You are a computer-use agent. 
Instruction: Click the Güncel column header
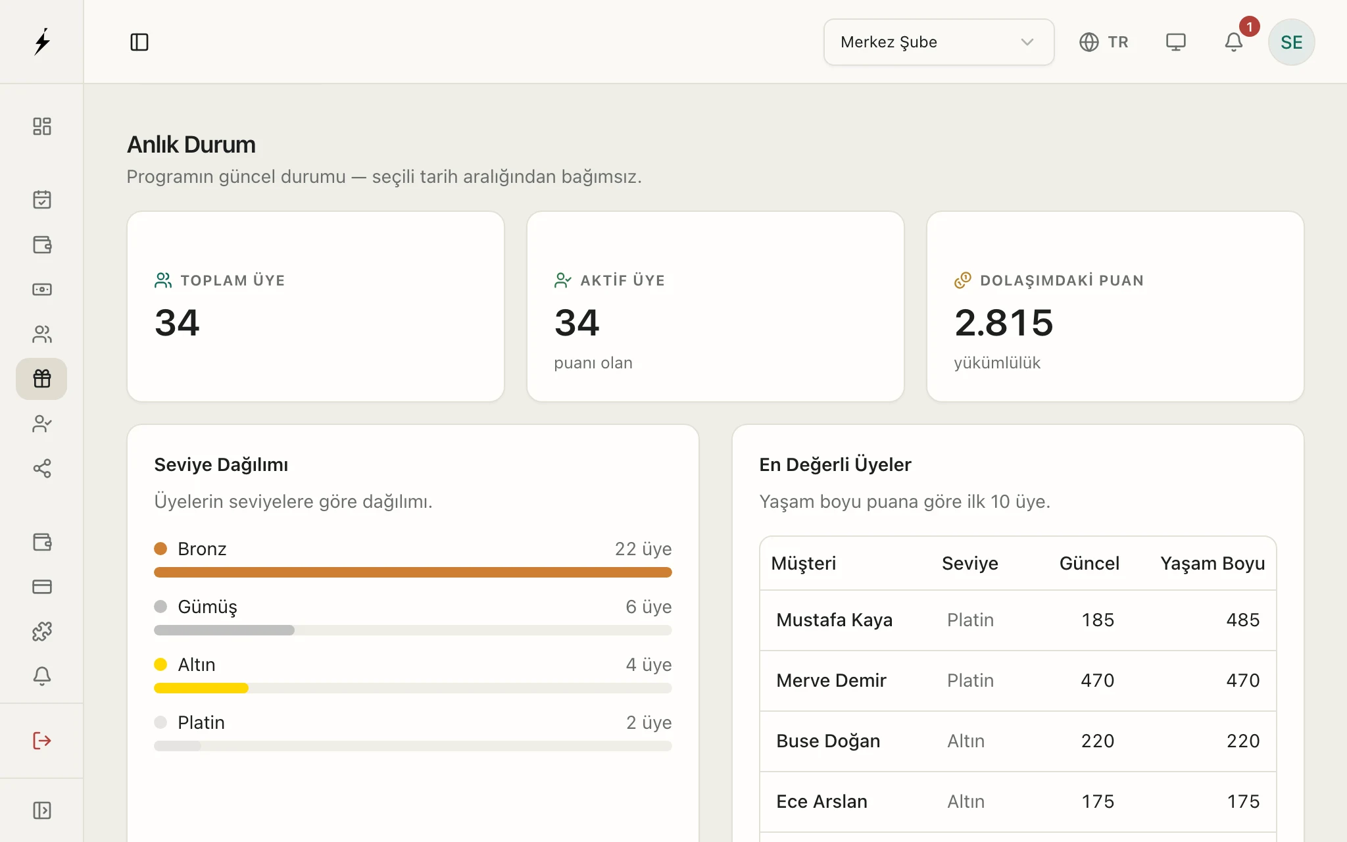1089,563
